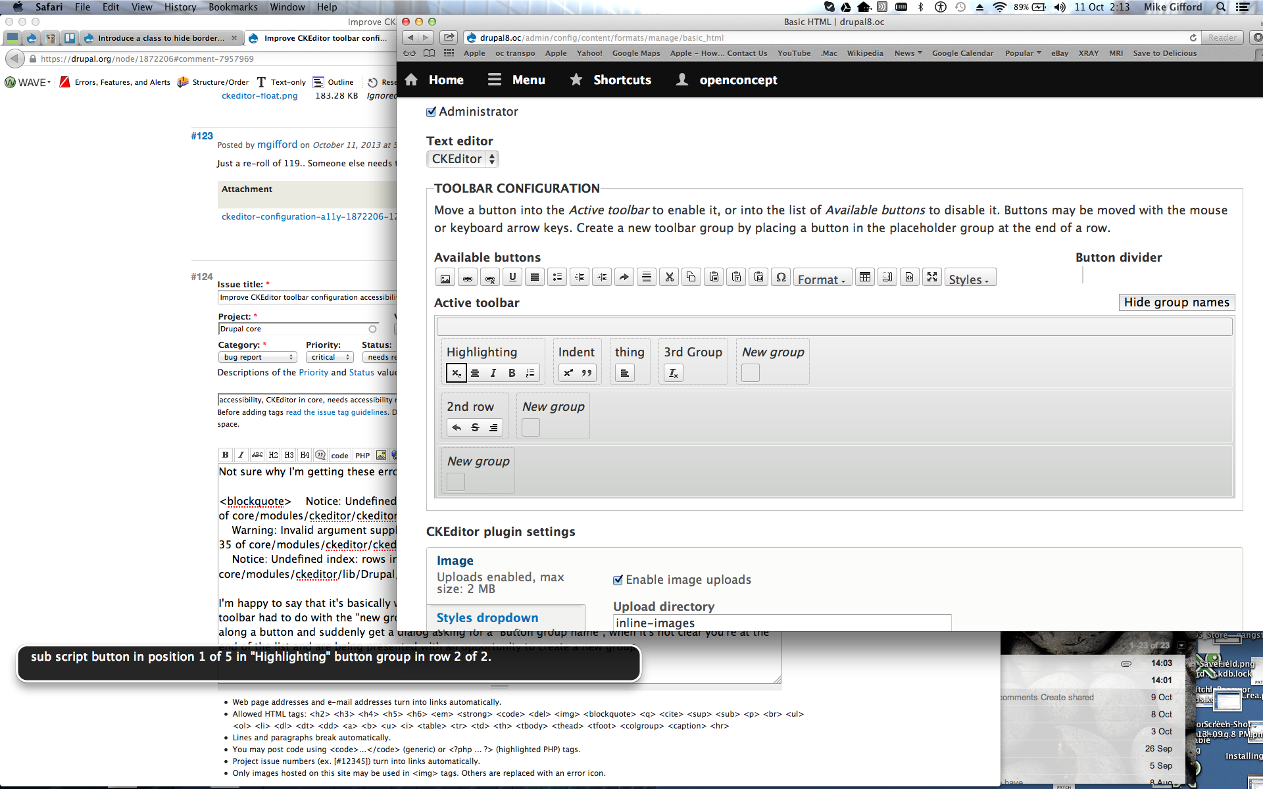Image resolution: width=1263 pixels, height=789 pixels.
Task: Click the Upload directory input field
Action: (x=781, y=623)
